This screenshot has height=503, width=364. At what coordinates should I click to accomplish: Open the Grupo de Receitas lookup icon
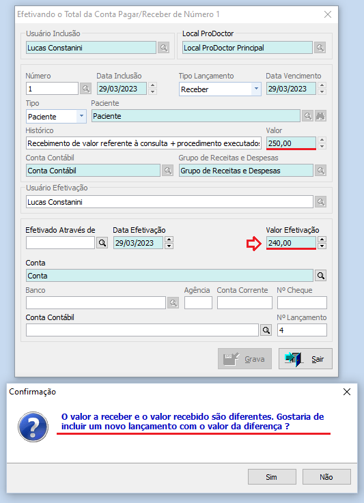pos(320,171)
